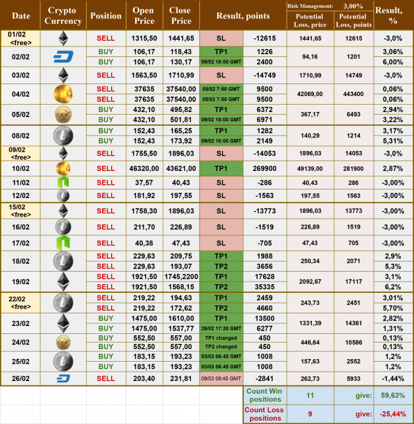Click the gold coin icon for 24/02
Viewport: 414px width, 424px height.
(x=64, y=342)
